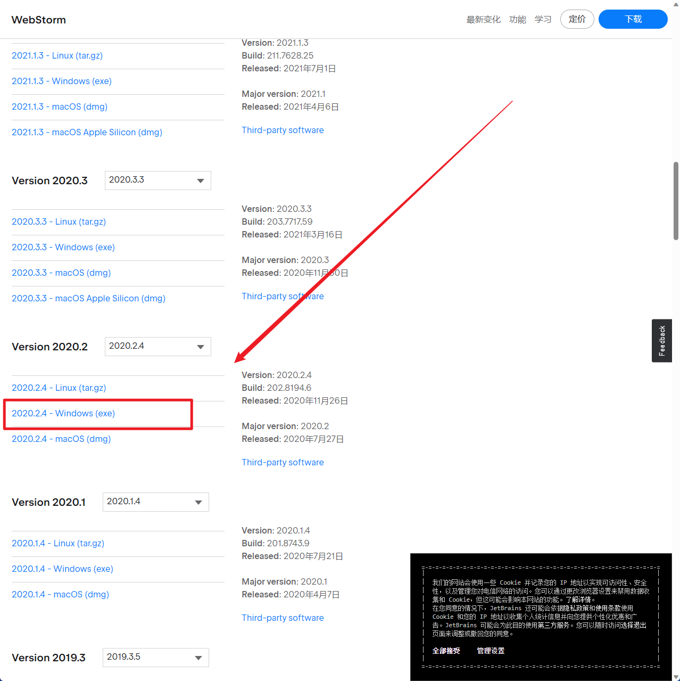Viewport: 680px width, 681px height.
Task: Download 2020.2.4 Windows (exe) installer
Action: tap(63, 414)
